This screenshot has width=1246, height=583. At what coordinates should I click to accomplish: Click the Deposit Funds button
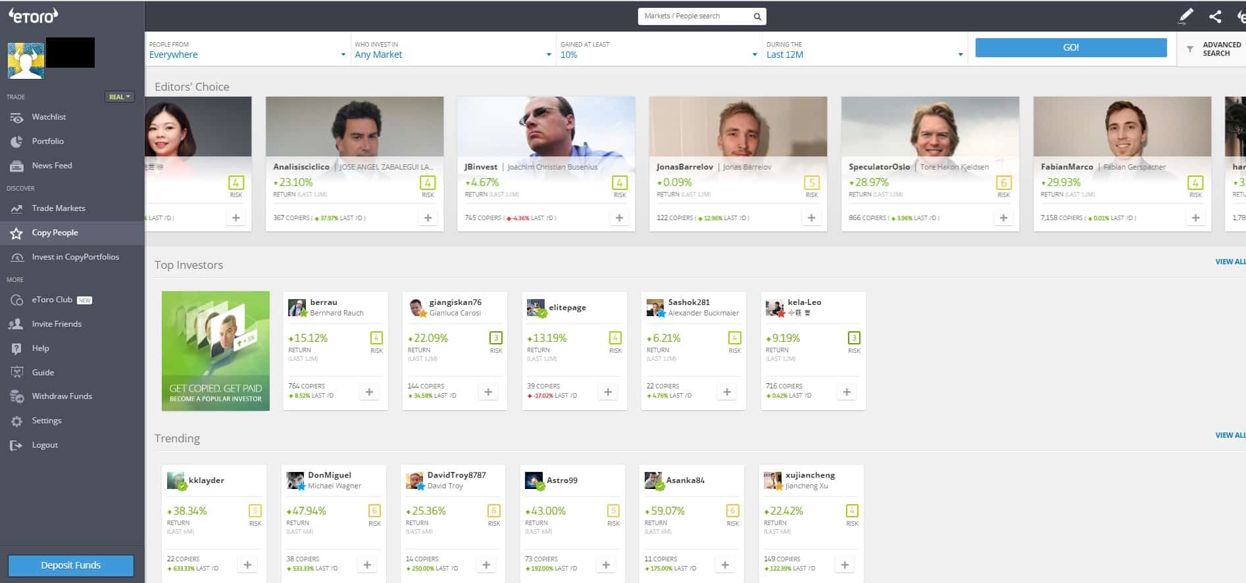tap(71, 565)
